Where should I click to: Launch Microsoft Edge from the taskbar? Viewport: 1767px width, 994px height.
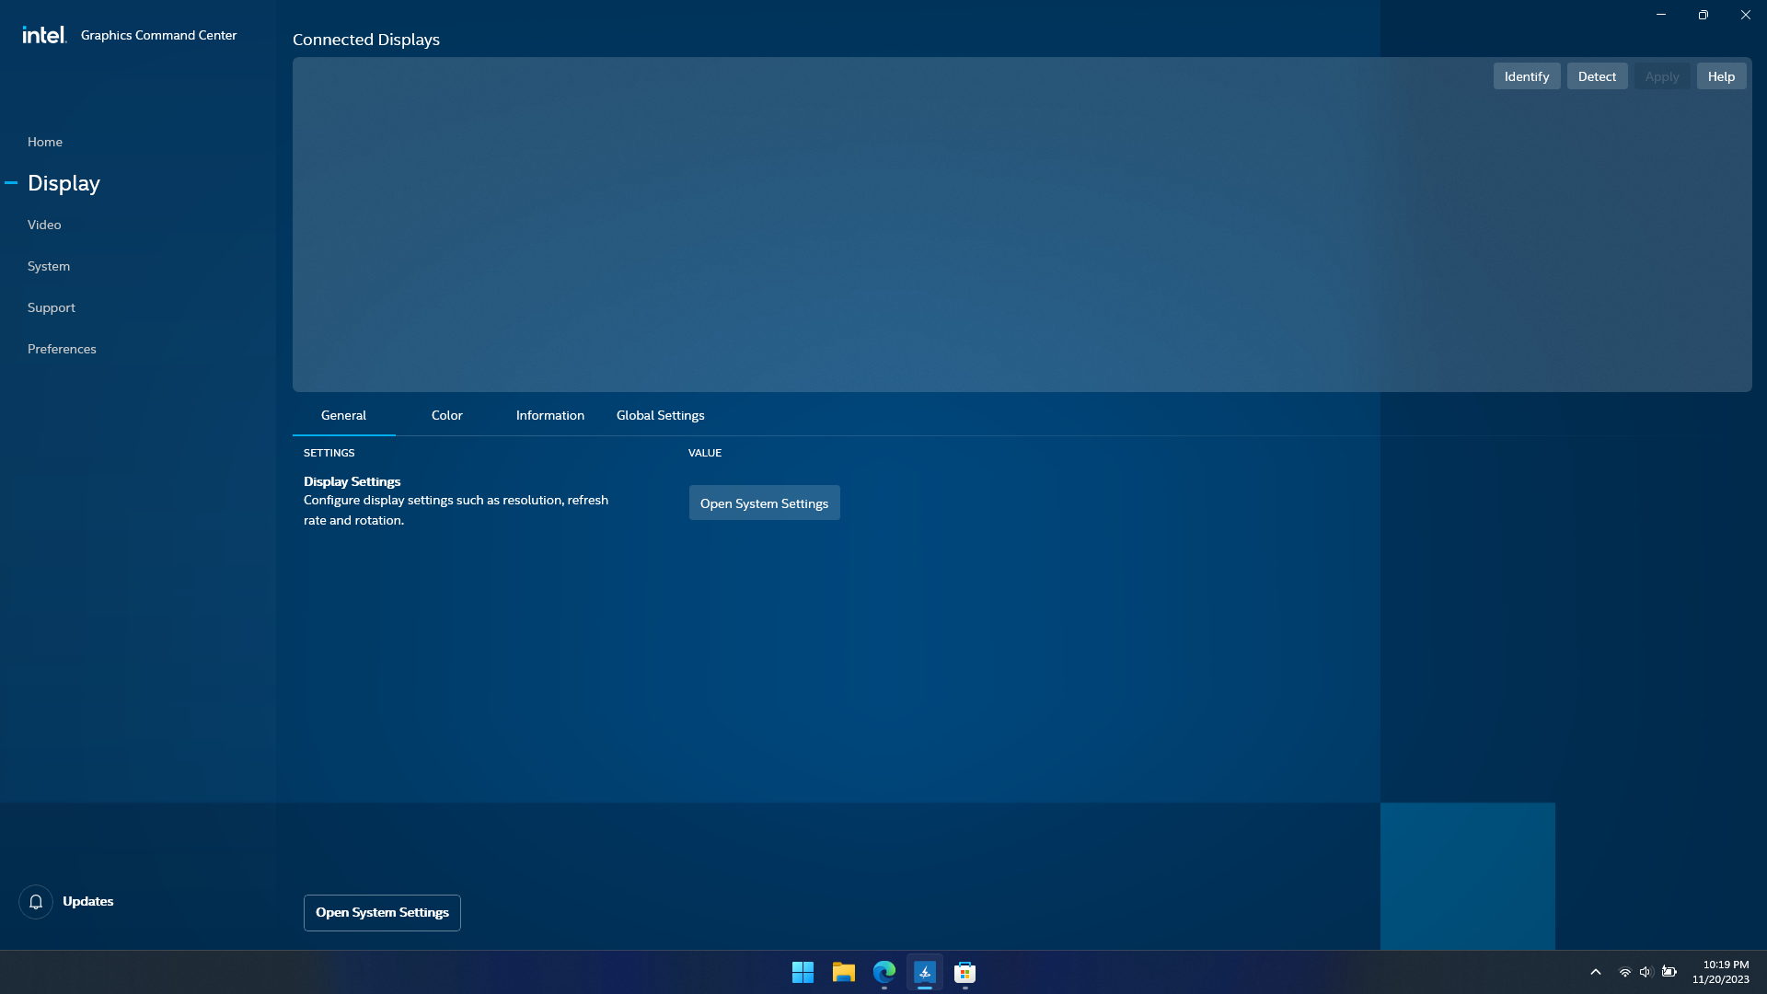coord(883,972)
